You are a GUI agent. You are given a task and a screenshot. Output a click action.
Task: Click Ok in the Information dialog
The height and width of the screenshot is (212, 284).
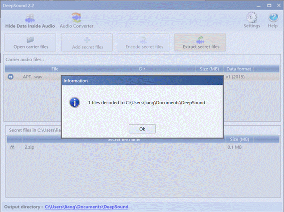point(142,129)
